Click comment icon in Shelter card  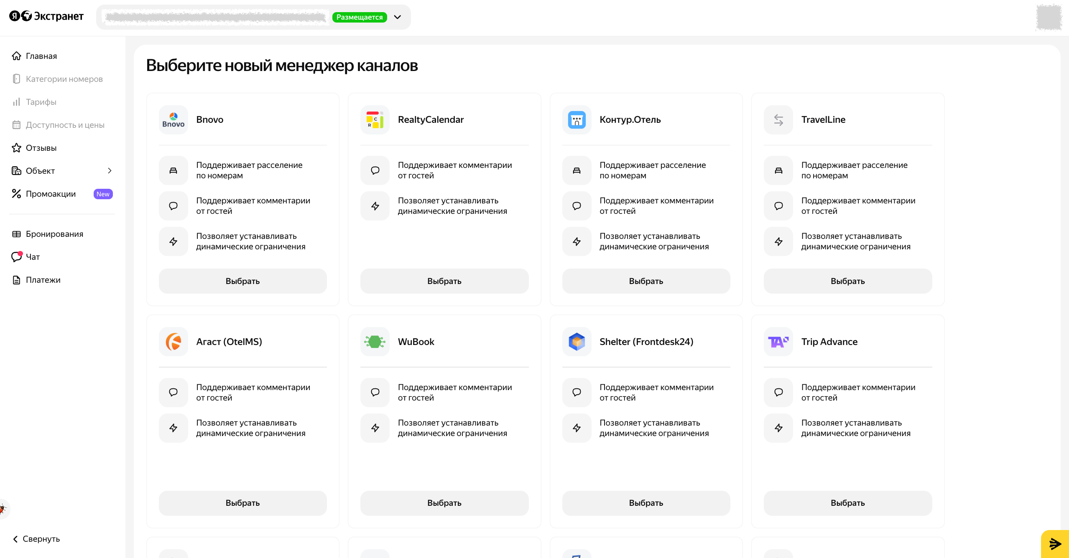[577, 392]
